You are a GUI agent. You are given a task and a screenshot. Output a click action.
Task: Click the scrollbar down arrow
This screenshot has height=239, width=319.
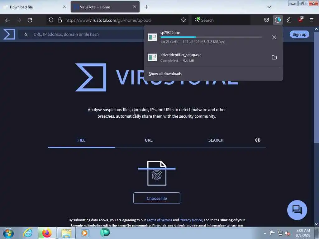316,224
